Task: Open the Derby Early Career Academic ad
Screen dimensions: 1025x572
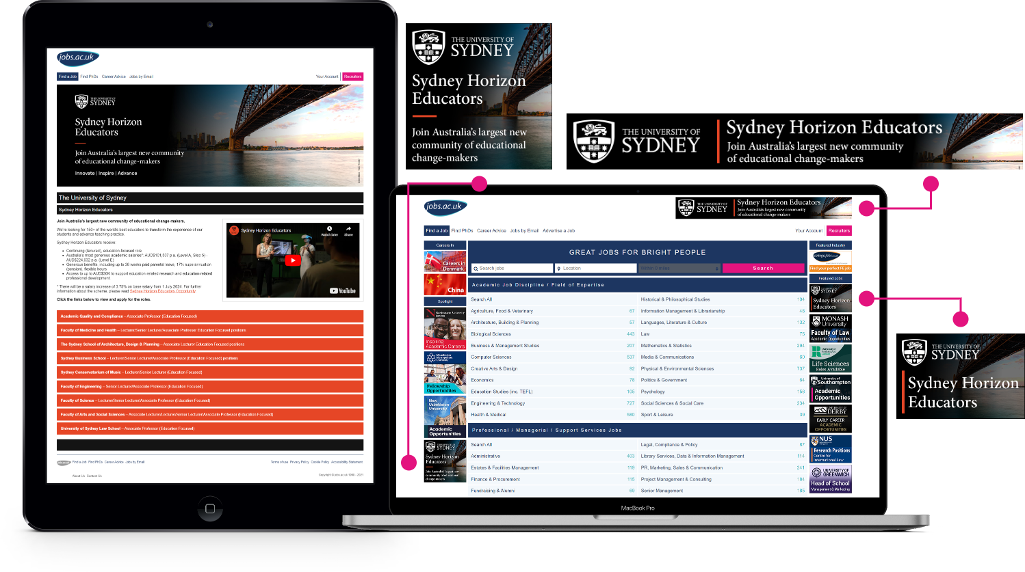Action: coord(831,418)
